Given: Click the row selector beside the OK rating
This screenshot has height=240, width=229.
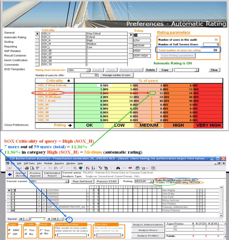Looking at the screenshot, I should click(131, 35).
